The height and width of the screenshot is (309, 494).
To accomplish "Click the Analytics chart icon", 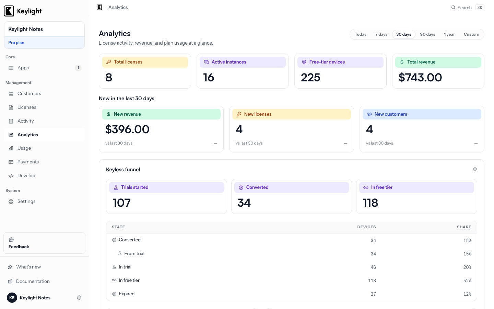I will (x=11, y=135).
